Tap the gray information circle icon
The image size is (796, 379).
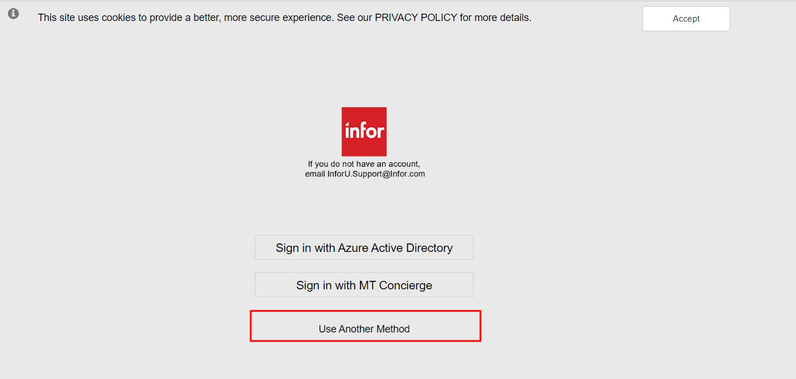pyautogui.click(x=14, y=14)
